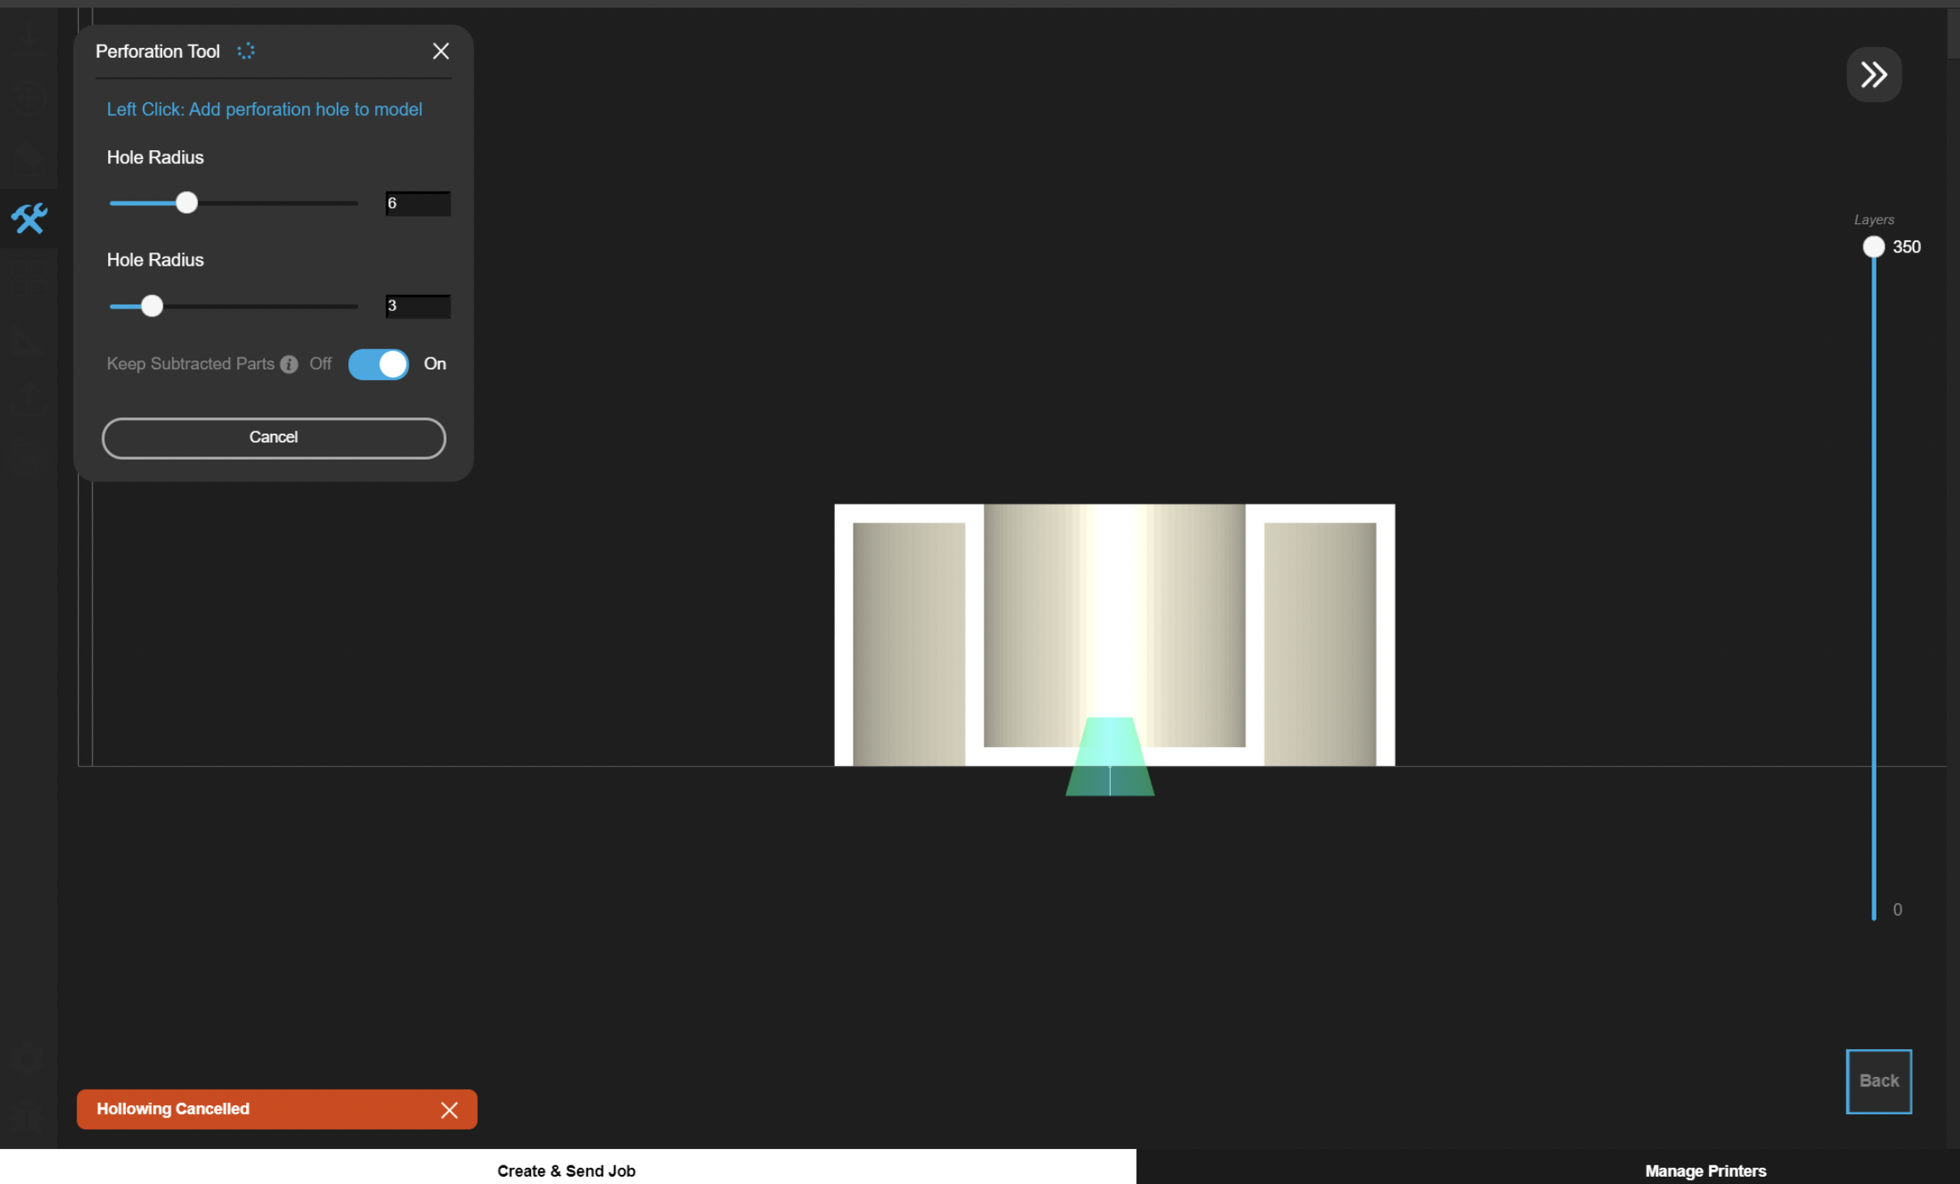This screenshot has width=1960, height=1184.
Task: Click the loading spinner beside Perforation Tool title
Action: pyautogui.click(x=246, y=51)
